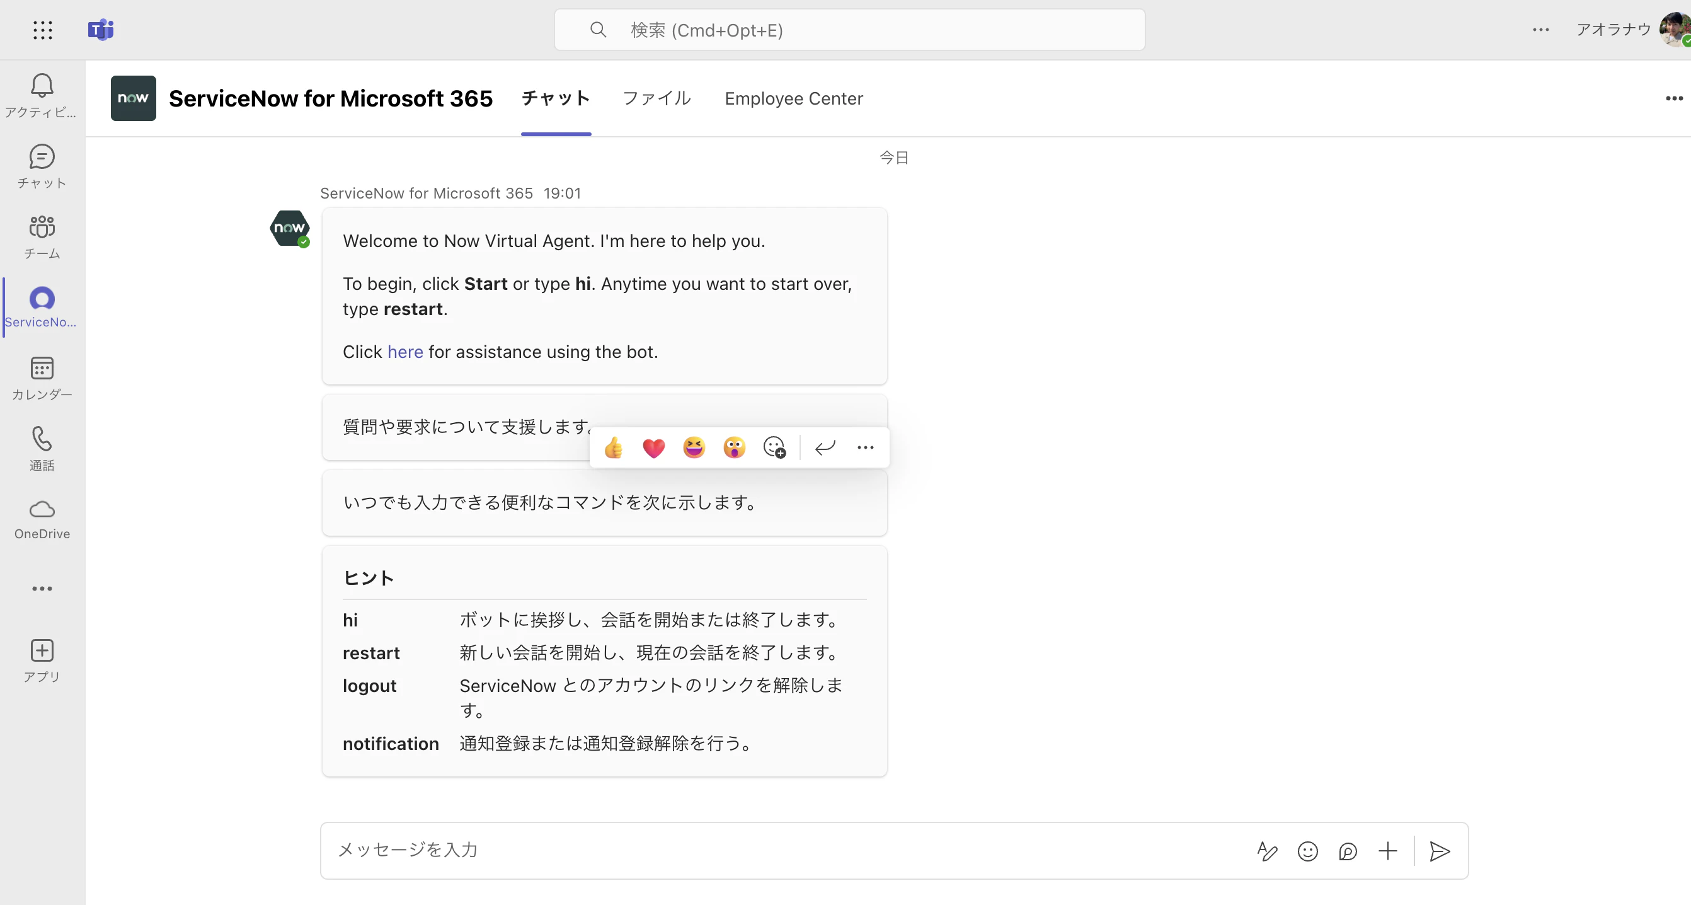Send the message
The width and height of the screenshot is (1691, 905).
(1440, 851)
